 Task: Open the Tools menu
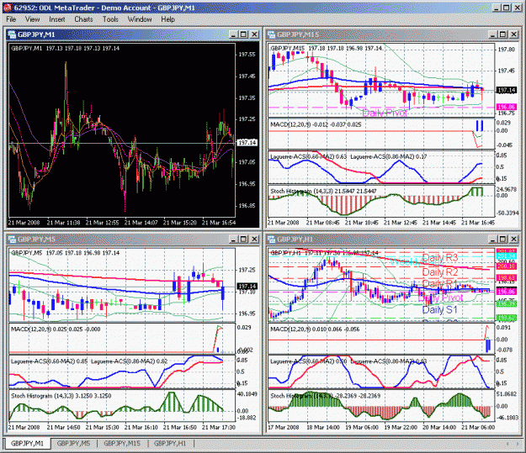(x=110, y=19)
